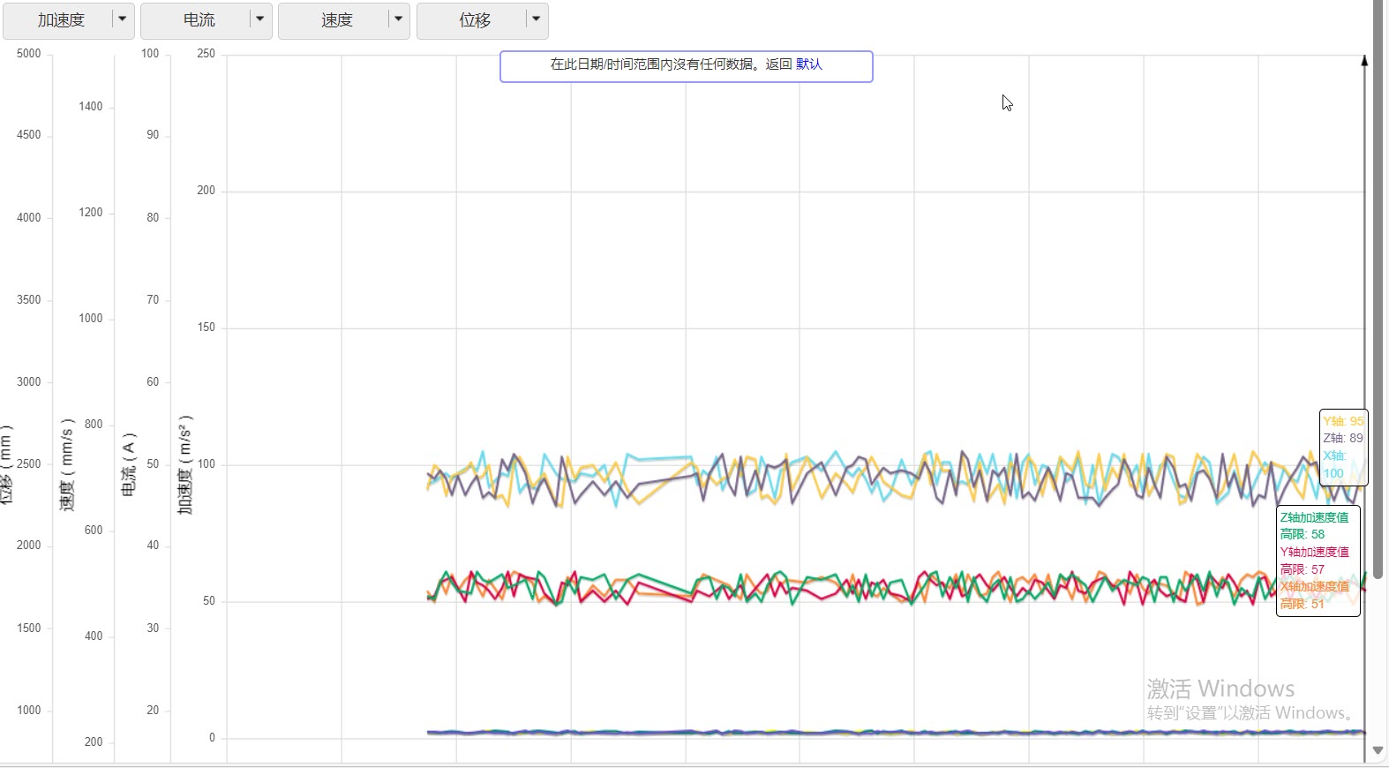This screenshot has width=1389, height=768.
Task: Expand the 电流 dropdown arrow
Action: pos(260,19)
